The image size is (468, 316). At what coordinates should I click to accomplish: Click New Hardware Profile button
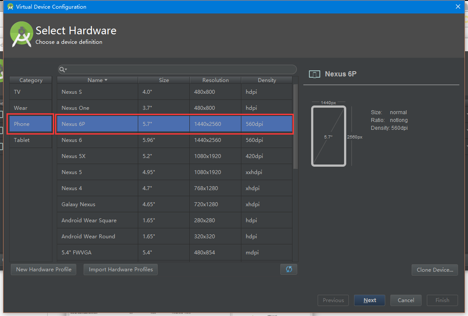click(43, 270)
